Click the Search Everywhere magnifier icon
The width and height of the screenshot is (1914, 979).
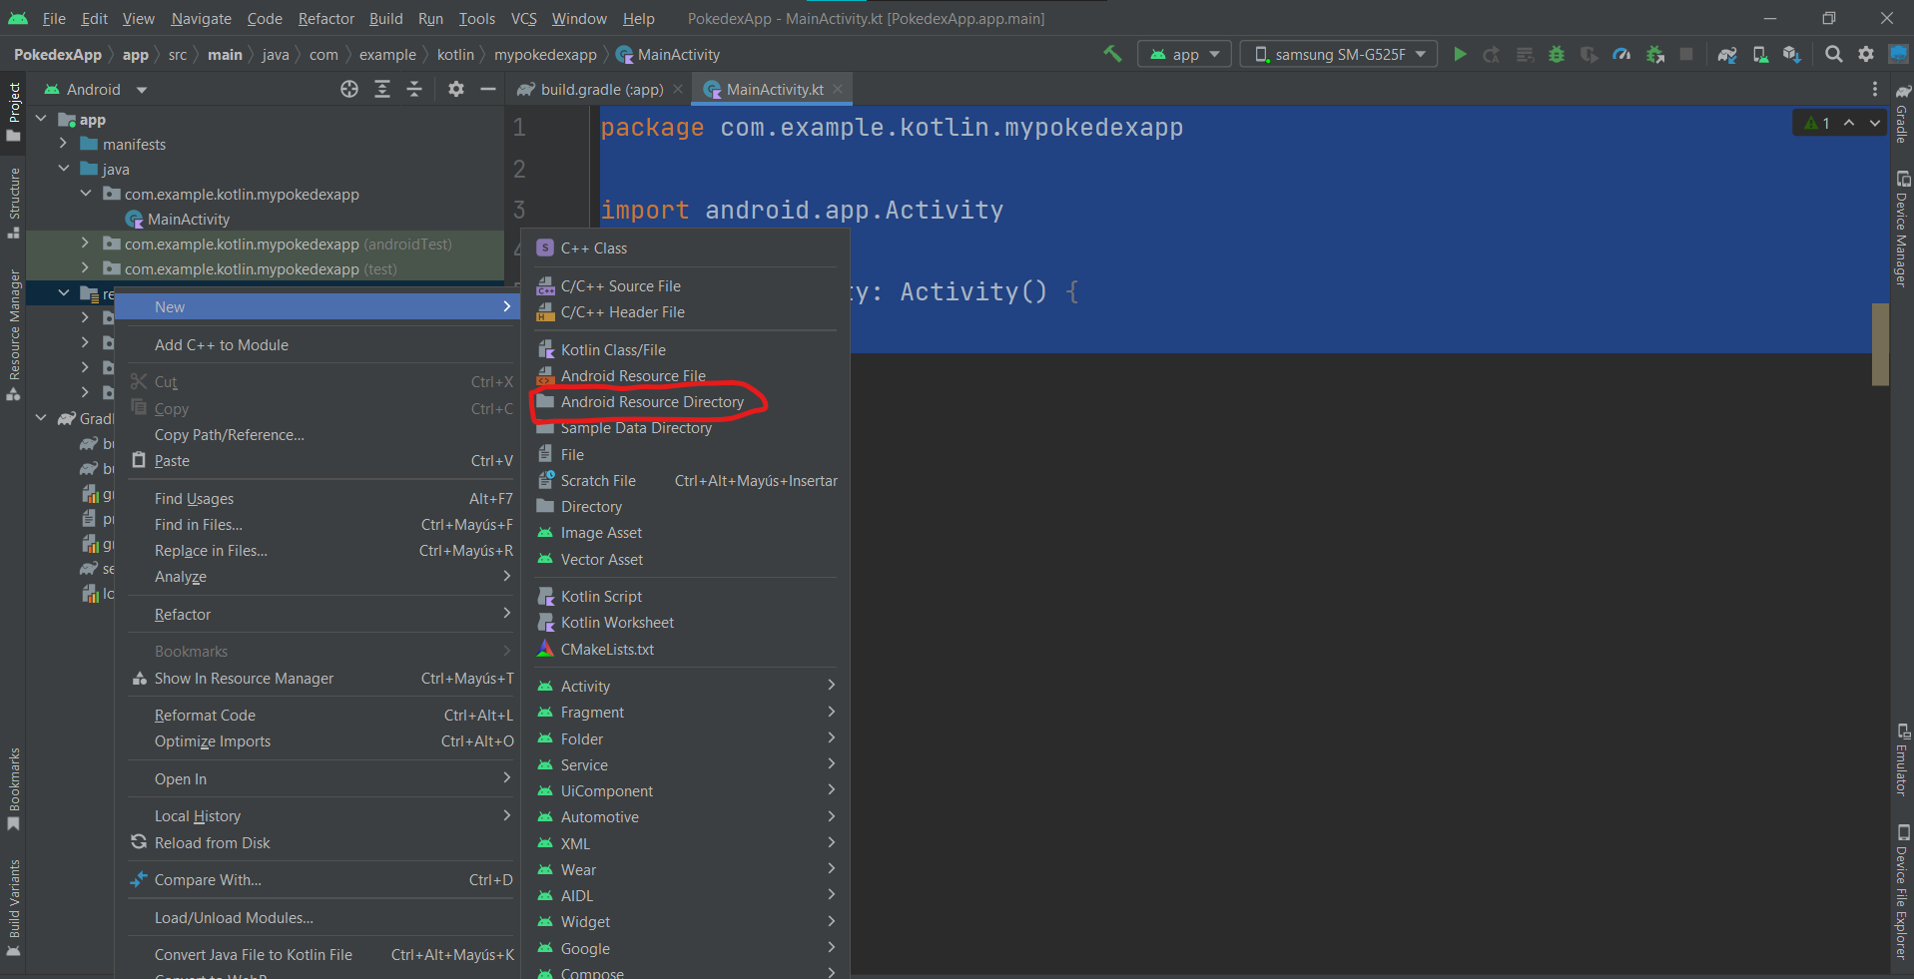1833,55
